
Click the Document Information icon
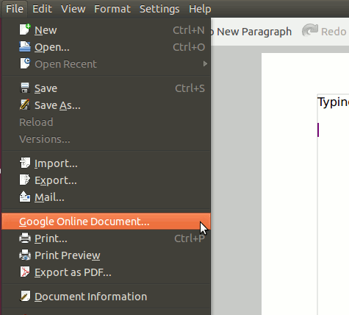coord(25,296)
